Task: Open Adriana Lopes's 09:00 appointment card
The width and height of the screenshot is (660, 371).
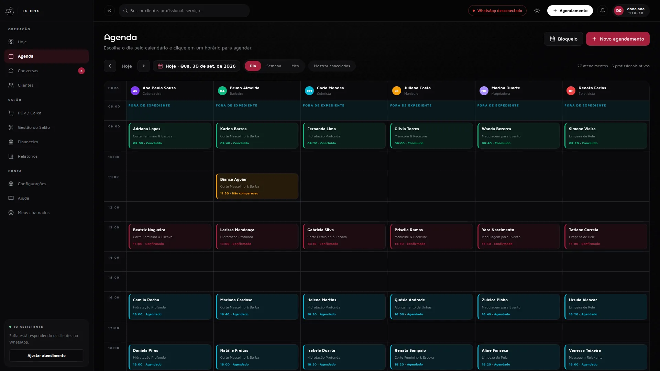Action: point(170,136)
